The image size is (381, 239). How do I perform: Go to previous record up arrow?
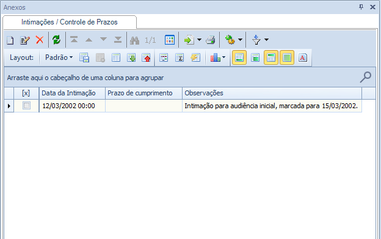click(89, 40)
